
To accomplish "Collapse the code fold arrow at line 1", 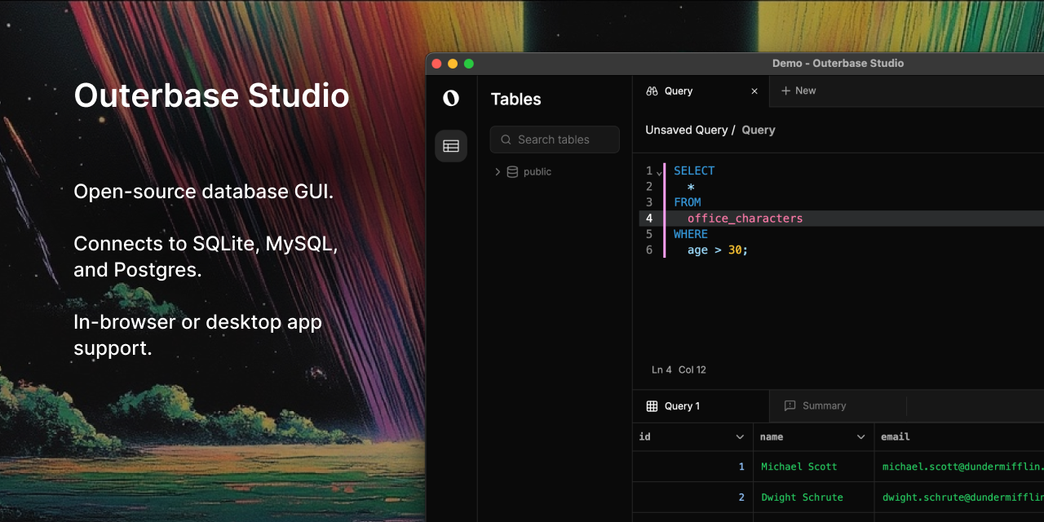I will click(x=660, y=172).
